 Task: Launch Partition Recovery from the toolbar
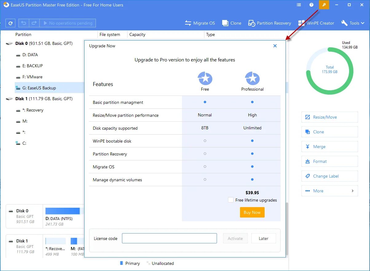(x=270, y=23)
